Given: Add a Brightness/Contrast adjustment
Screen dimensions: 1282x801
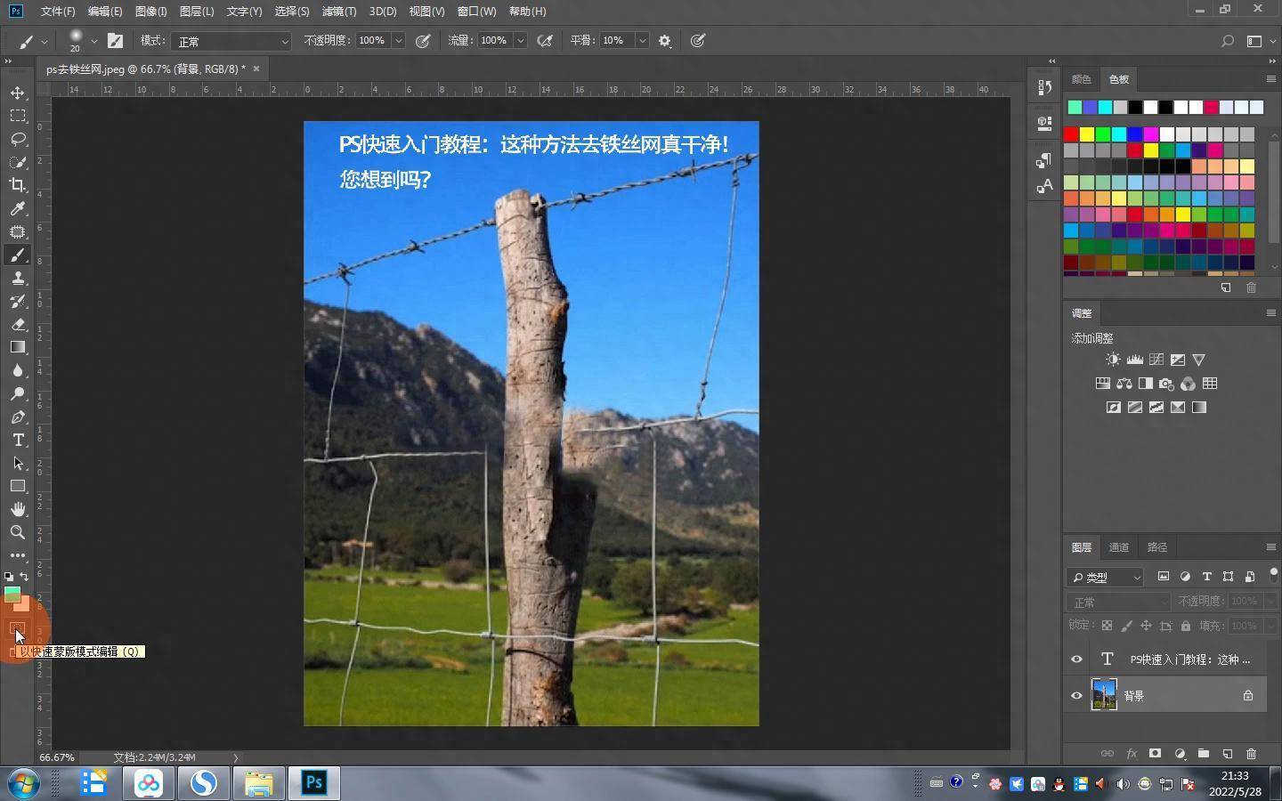Looking at the screenshot, I should pos(1113,360).
